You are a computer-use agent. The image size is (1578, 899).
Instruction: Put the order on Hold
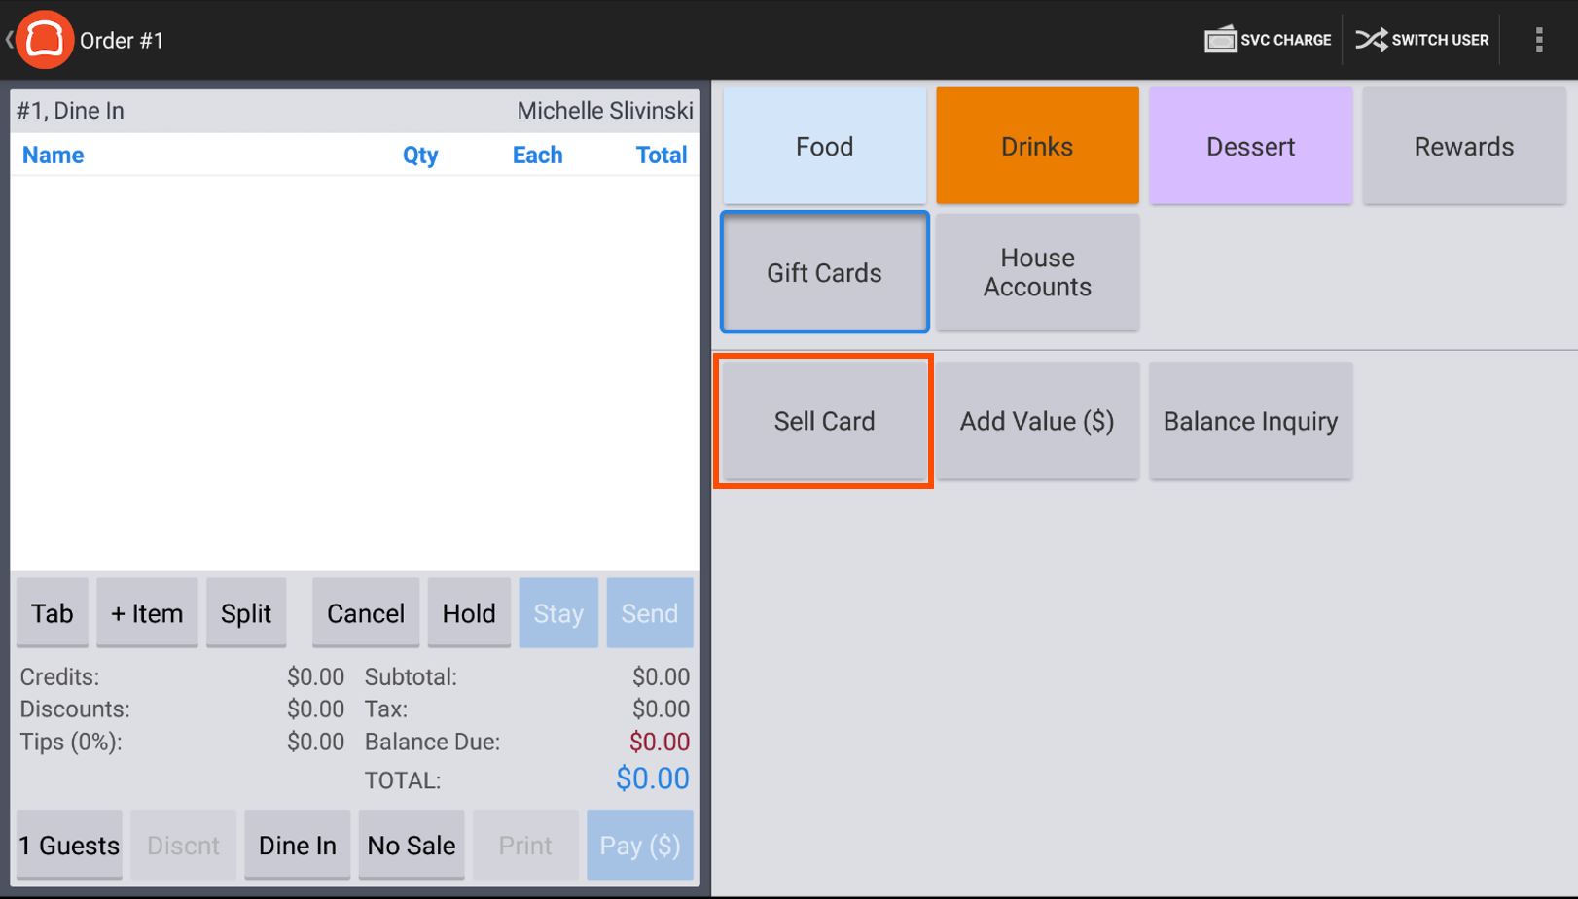tap(469, 613)
